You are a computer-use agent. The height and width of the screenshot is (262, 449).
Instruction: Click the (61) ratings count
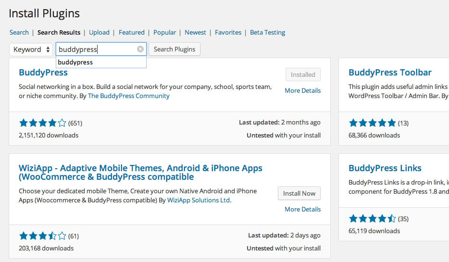pyautogui.click(x=74, y=236)
